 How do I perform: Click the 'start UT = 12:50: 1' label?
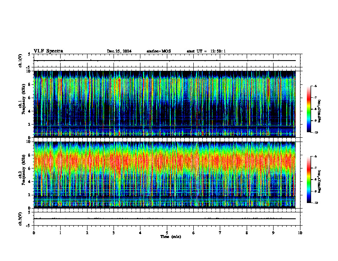(x=206, y=51)
